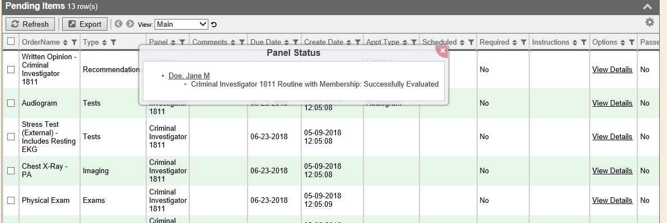Sort by Required column arrows
Image resolution: width=667 pixels, height=223 pixels.
pyautogui.click(x=515, y=42)
